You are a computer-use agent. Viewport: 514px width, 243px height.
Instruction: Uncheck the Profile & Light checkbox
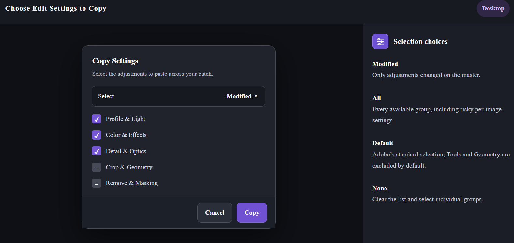point(97,119)
